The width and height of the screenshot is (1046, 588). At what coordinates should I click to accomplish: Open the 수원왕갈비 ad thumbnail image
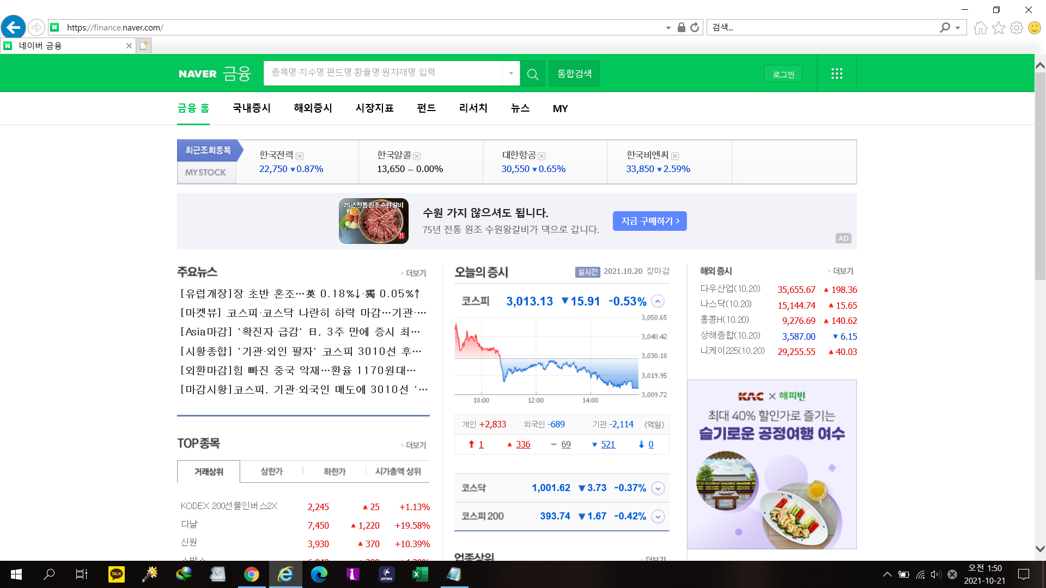pos(374,221)
